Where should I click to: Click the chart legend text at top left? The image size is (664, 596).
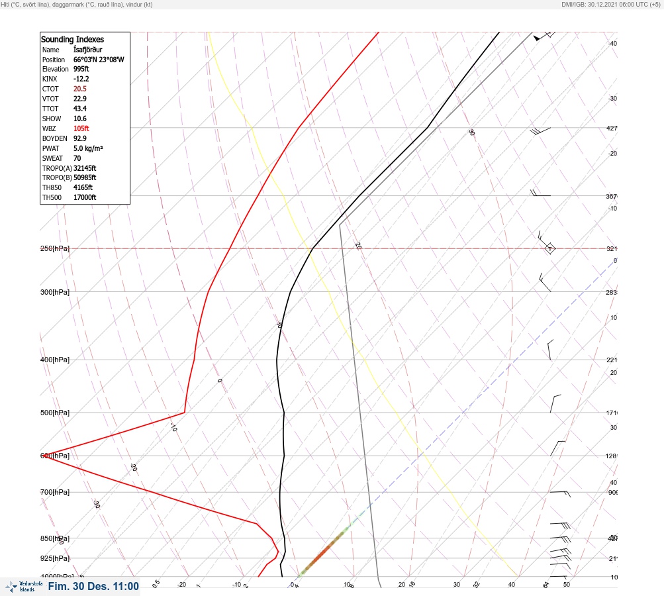[x=77, y=4]
